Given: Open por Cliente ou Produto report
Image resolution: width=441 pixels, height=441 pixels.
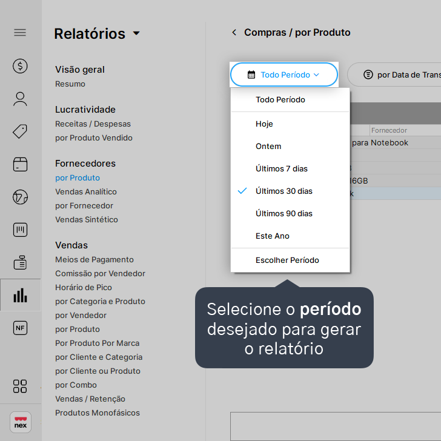Looking at the screenshot, I should coord(98,371).
